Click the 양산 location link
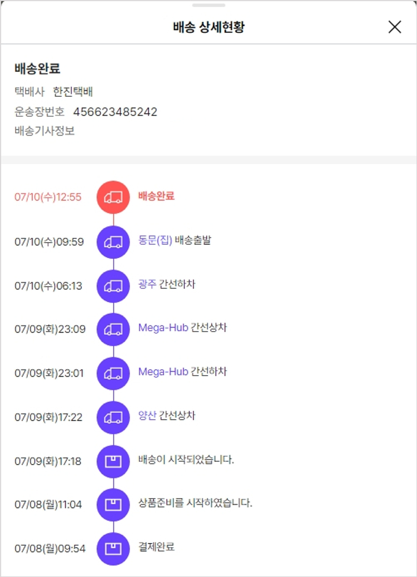The height and width of the screenshot is (577, 417). [147, 416]
